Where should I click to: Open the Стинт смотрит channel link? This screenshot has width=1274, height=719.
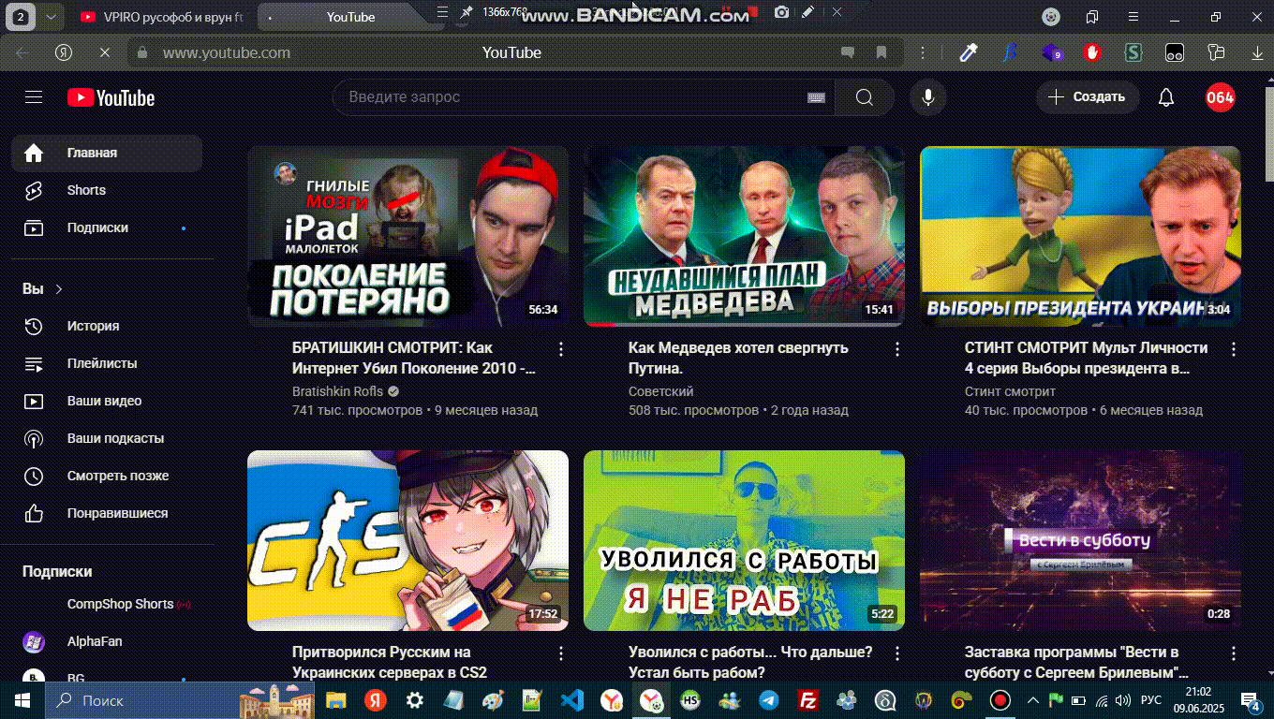pos(1010,391)
